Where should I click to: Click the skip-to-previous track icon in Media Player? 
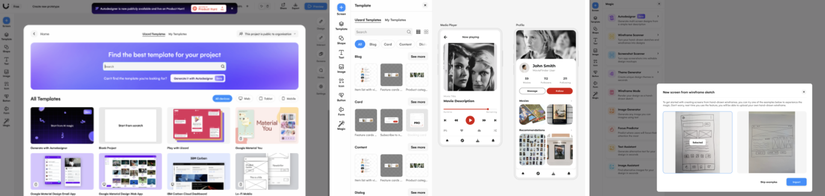(x=445, y=120)
